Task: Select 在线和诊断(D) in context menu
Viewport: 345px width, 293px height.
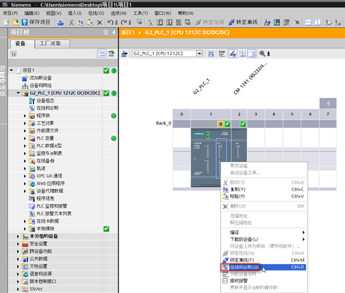Action: pos(264,267)
